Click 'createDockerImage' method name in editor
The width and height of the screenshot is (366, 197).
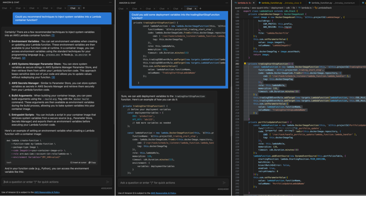pos(268,14)
